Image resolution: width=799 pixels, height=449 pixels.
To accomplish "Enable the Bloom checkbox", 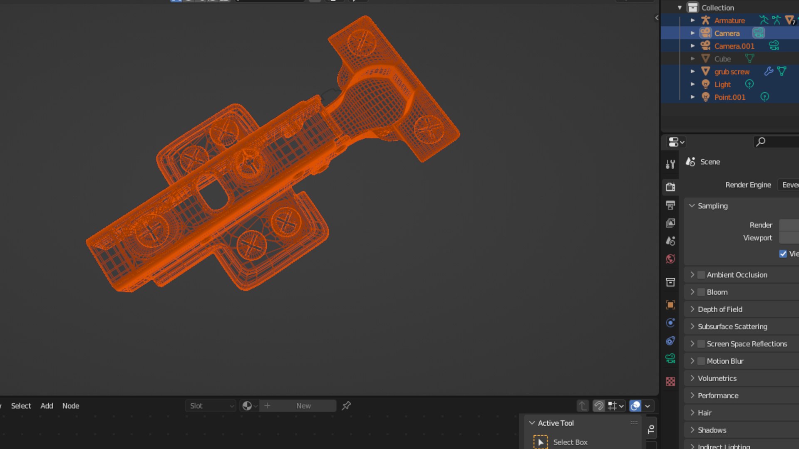I will (701, 292).
